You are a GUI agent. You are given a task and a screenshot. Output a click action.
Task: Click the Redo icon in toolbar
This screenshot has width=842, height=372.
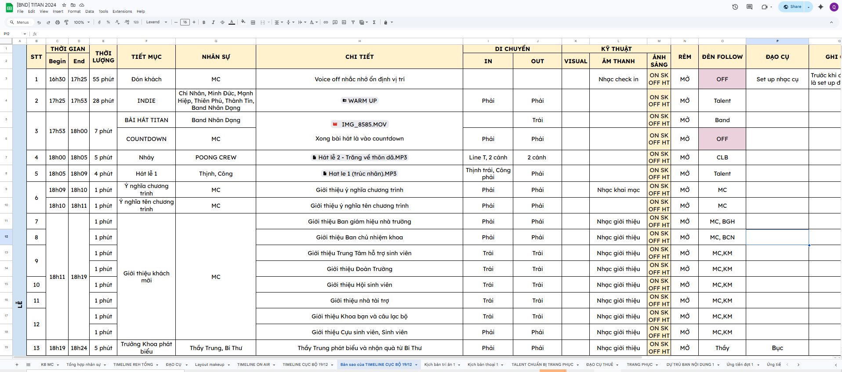(x=48, y=22)
